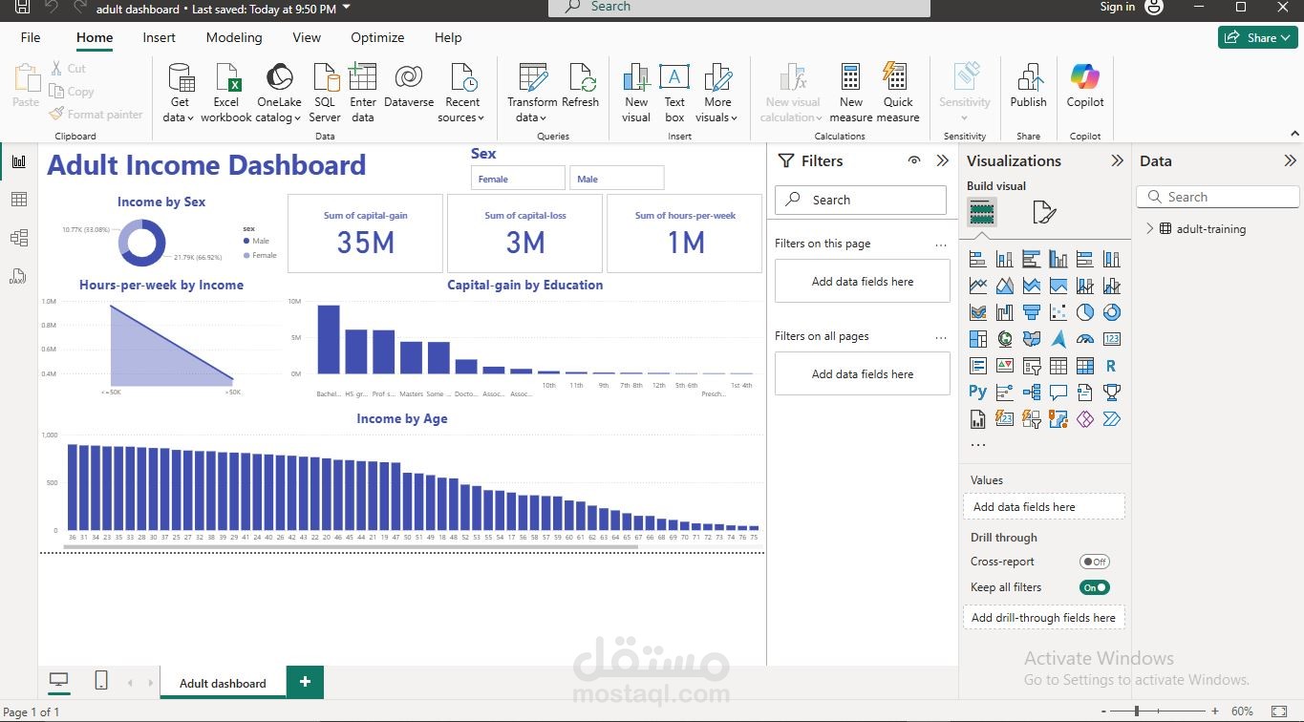
Task: Switch to Table view in left sidebar
Action: [19, 200]
